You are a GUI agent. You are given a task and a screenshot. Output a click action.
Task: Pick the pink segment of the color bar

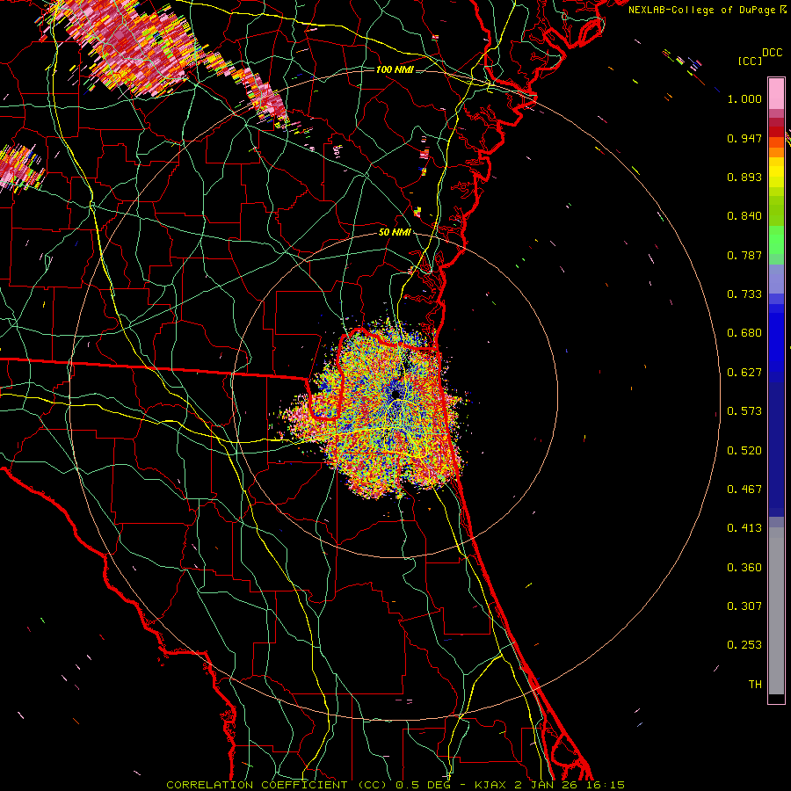(x=776, y=94)
